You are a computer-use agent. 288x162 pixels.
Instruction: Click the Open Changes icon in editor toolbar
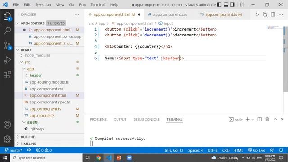[x=265, y=14]
